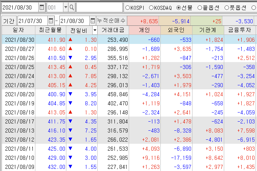This screenshot has width=257, height=171.
Task: Click institution value +8,083
Action: click(214, 131)
